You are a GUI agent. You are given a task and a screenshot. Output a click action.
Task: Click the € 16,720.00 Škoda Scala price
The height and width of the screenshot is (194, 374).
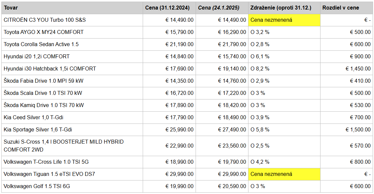(179, 93)
